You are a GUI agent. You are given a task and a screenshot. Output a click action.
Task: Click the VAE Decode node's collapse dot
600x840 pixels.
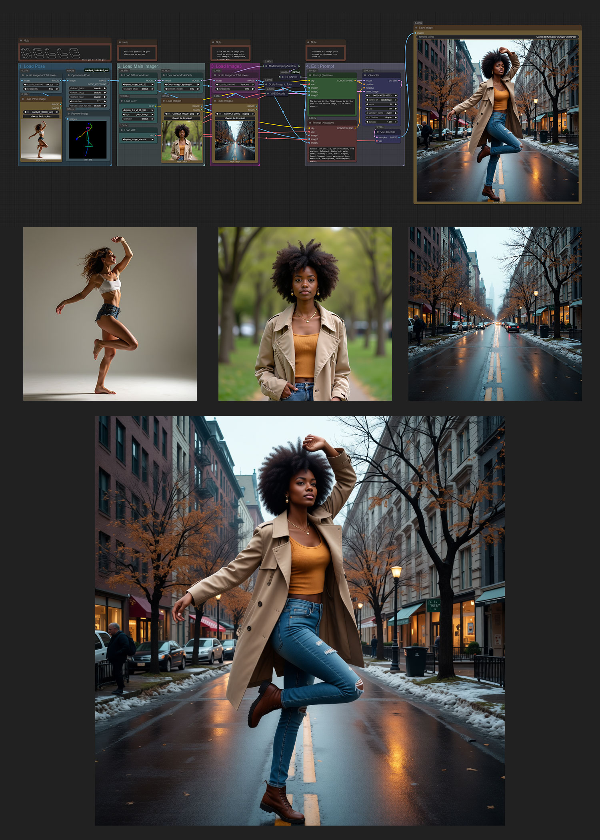click(x=377, y=132)
